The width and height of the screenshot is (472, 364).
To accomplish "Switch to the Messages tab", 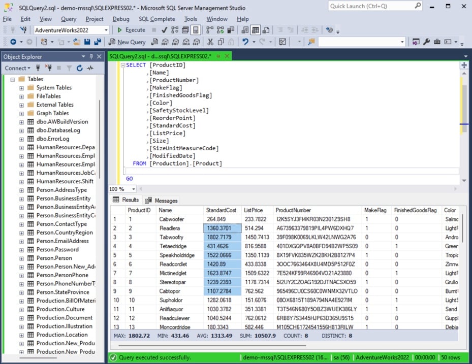I will (162, 201).
